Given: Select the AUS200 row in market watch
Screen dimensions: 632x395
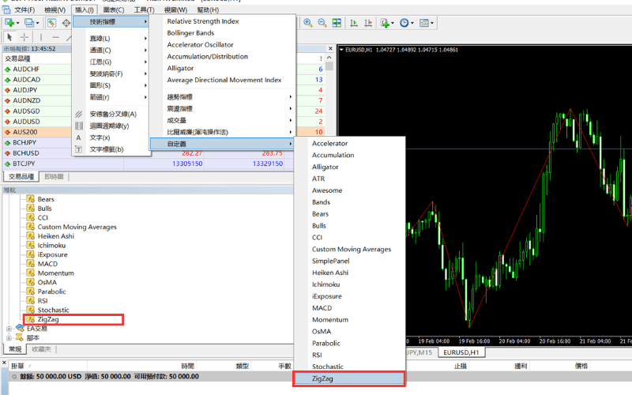Looking at the screenshot, I should coord(32,132).
